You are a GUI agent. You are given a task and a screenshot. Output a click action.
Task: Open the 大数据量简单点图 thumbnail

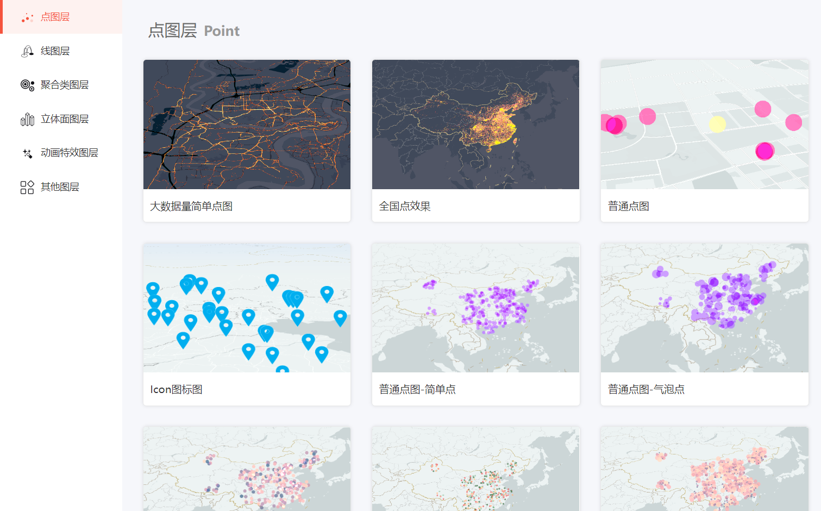pyautogui.click(x=247, y=124)
